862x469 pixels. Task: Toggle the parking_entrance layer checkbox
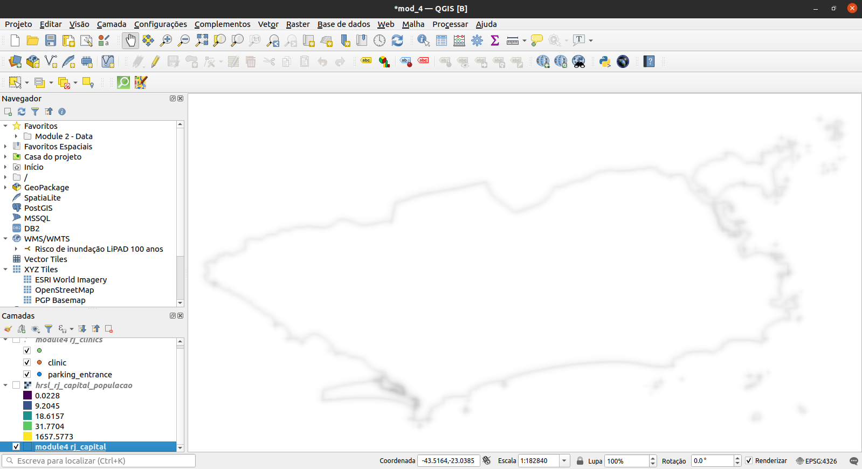pos(27,374)
